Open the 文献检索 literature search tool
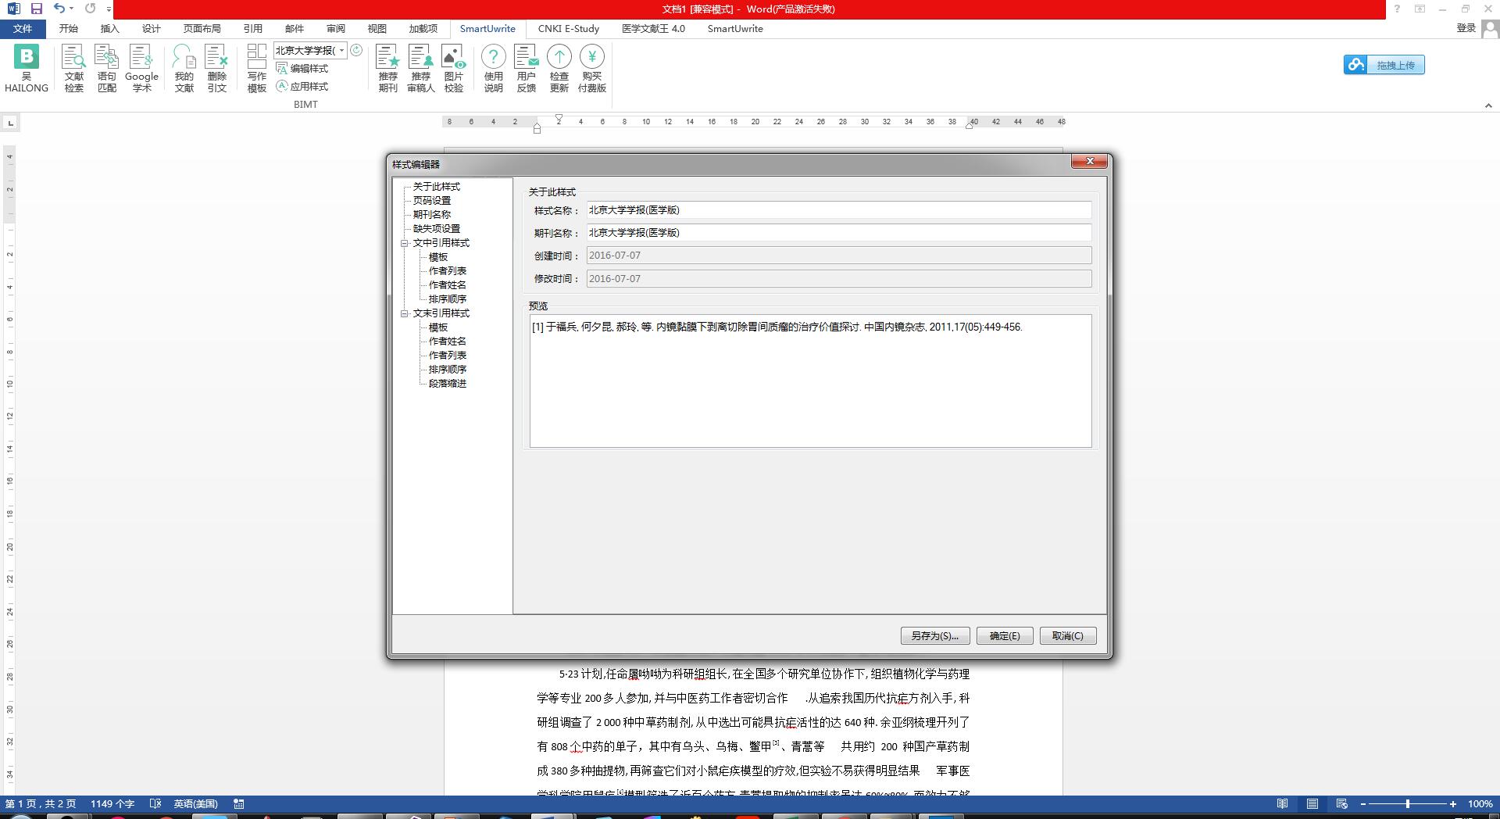The width and height of the screenshot is (1500, 819). coord(74,69)
